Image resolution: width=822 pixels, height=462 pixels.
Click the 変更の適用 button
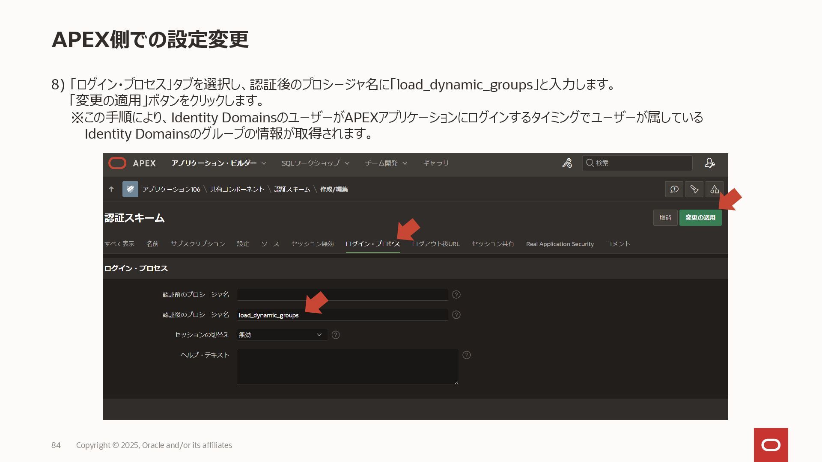point(700,218)
